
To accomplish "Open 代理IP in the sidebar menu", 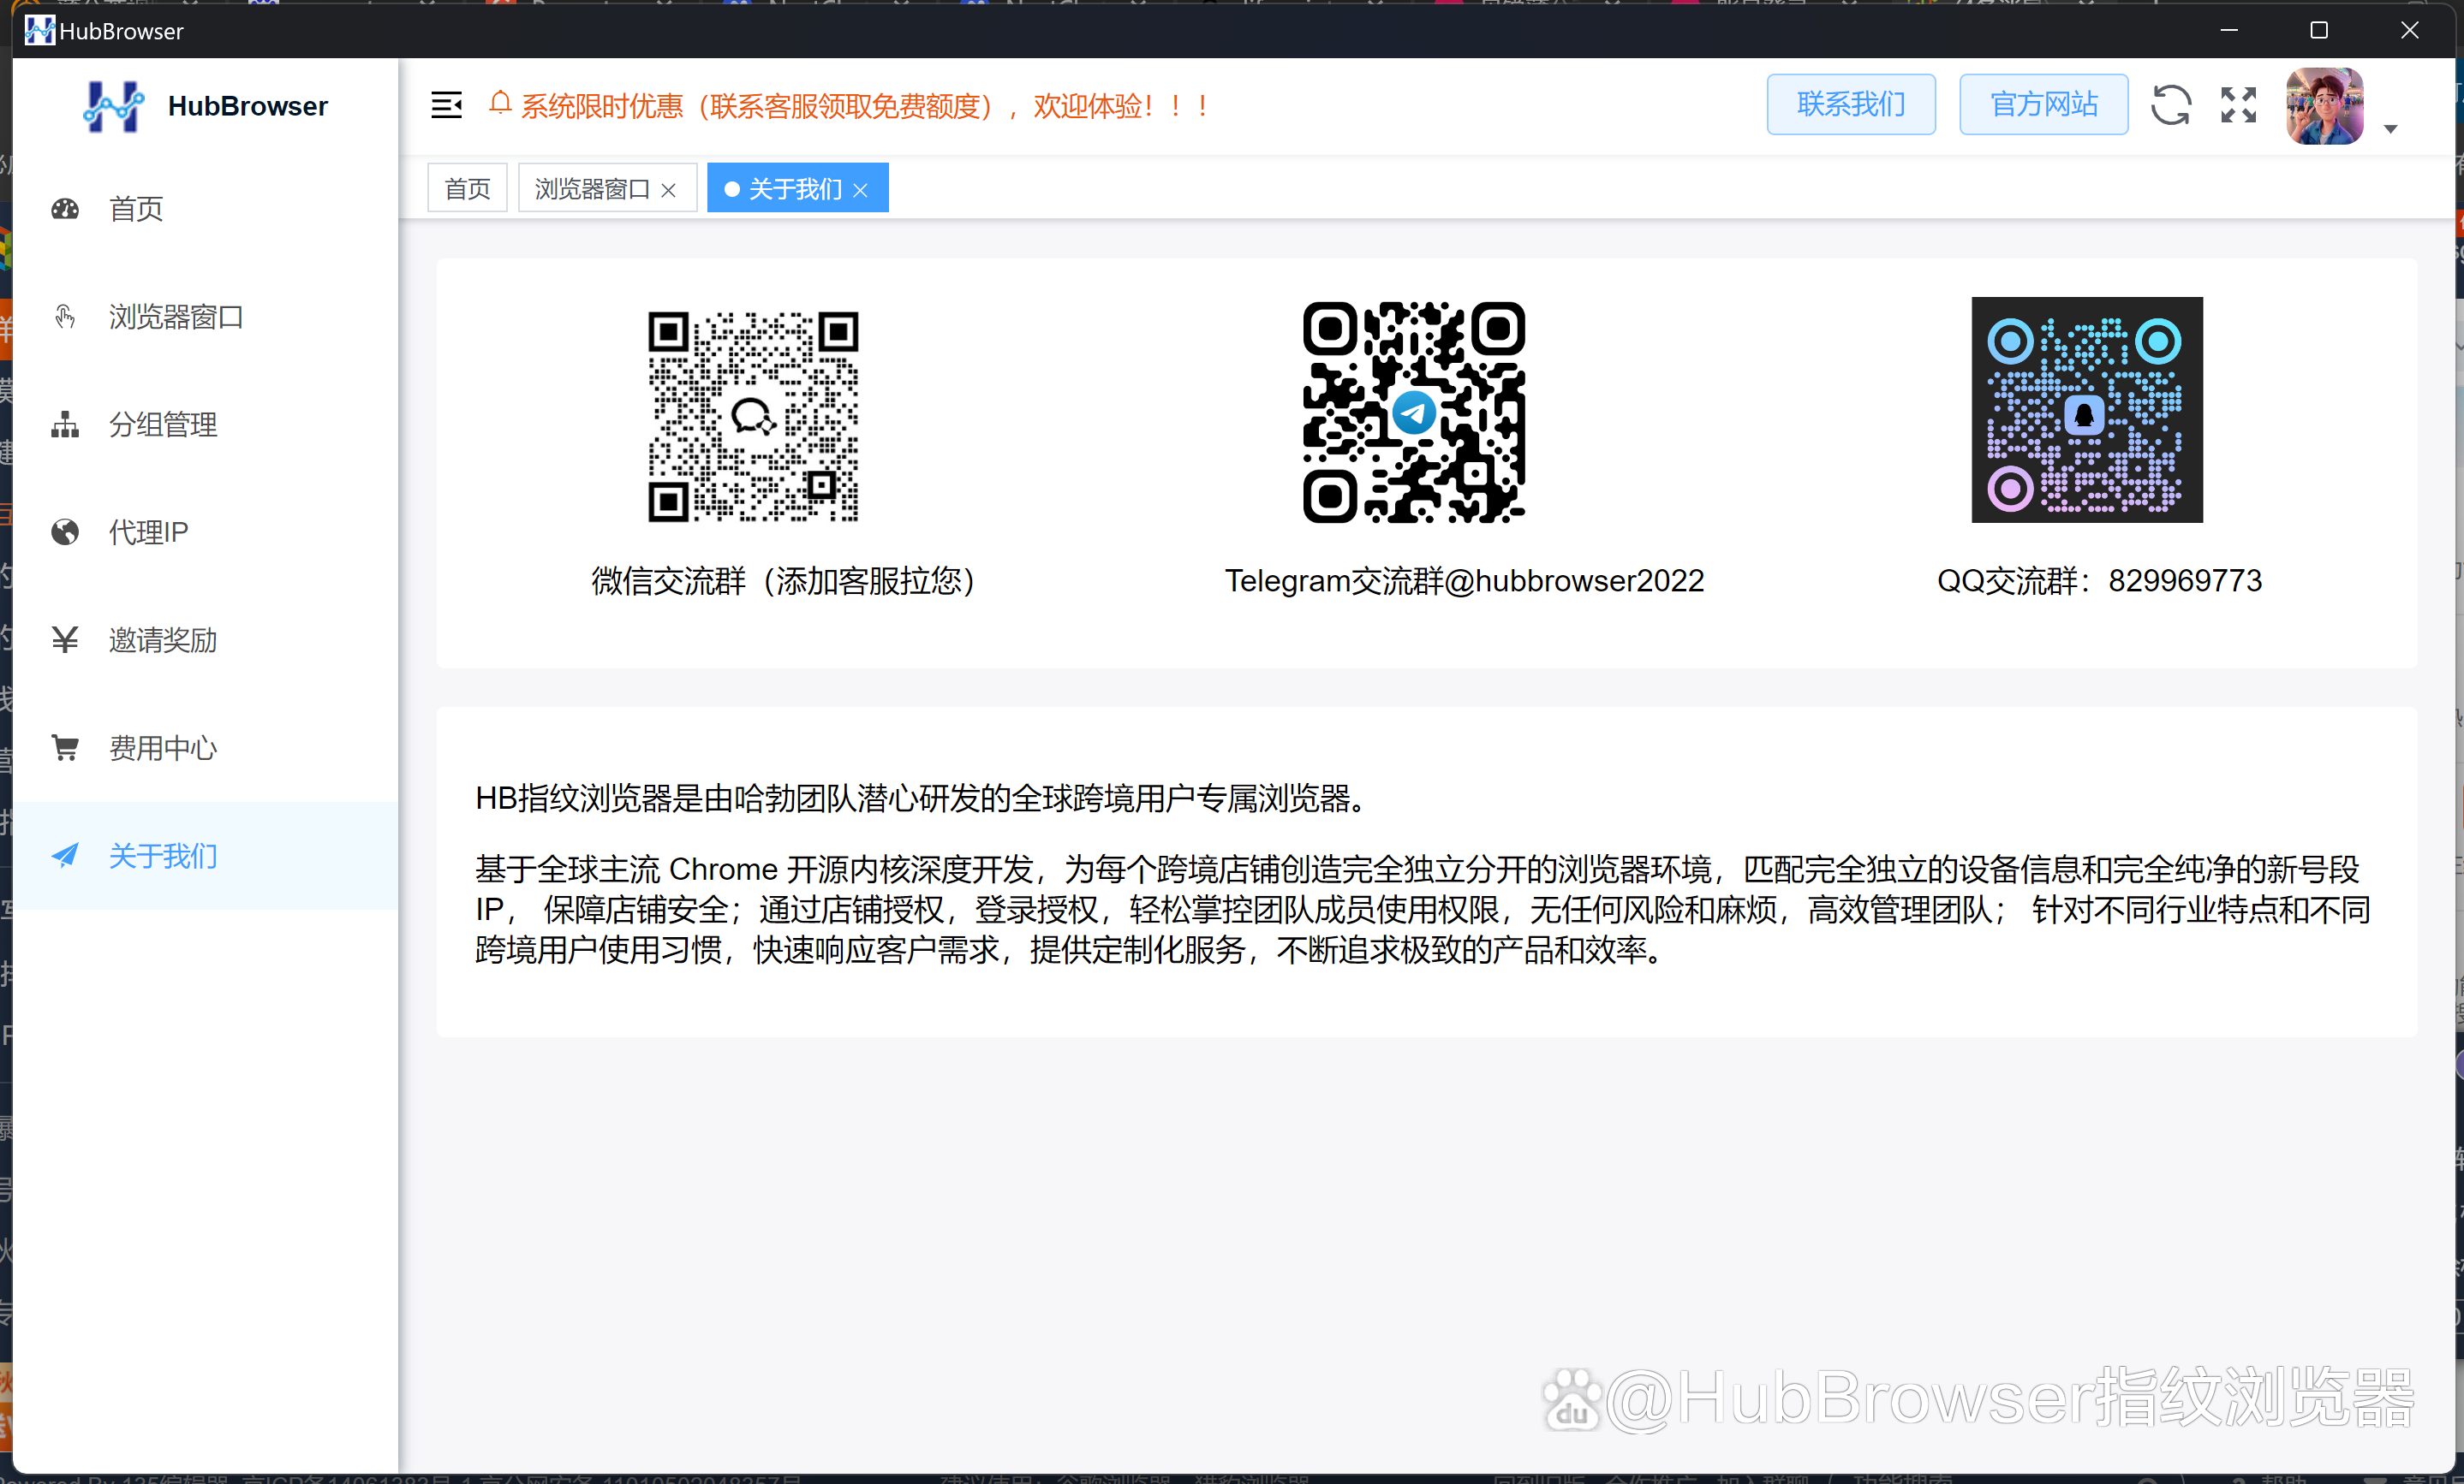I will tap(205, 532).
